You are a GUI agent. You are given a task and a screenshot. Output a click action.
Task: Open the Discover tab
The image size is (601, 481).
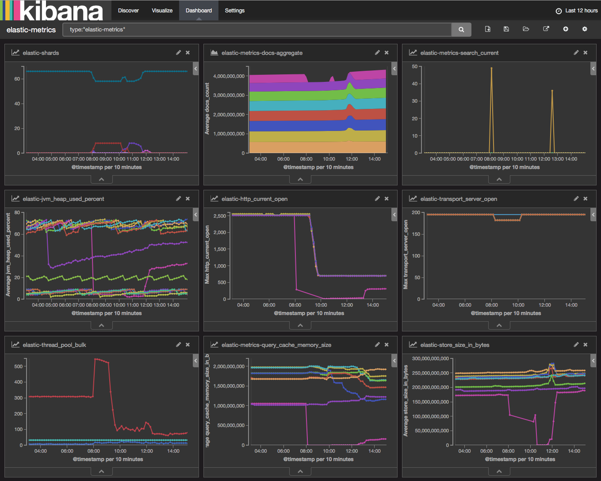pyautogui.click(x=128, y=10)
